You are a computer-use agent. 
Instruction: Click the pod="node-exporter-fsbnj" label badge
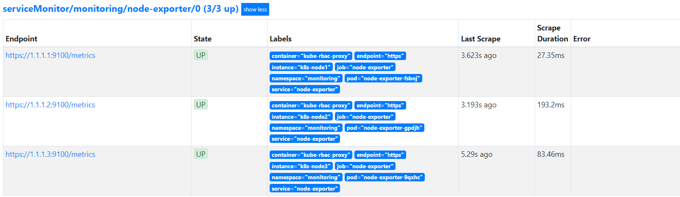tap(383, 78)
